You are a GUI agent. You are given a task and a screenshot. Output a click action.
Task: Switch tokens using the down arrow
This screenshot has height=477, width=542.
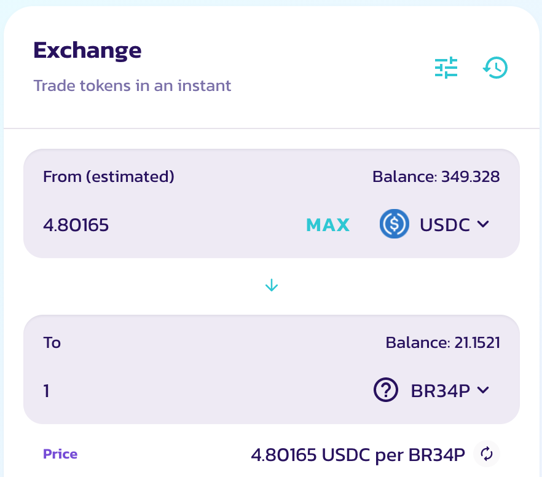point(272,285)
